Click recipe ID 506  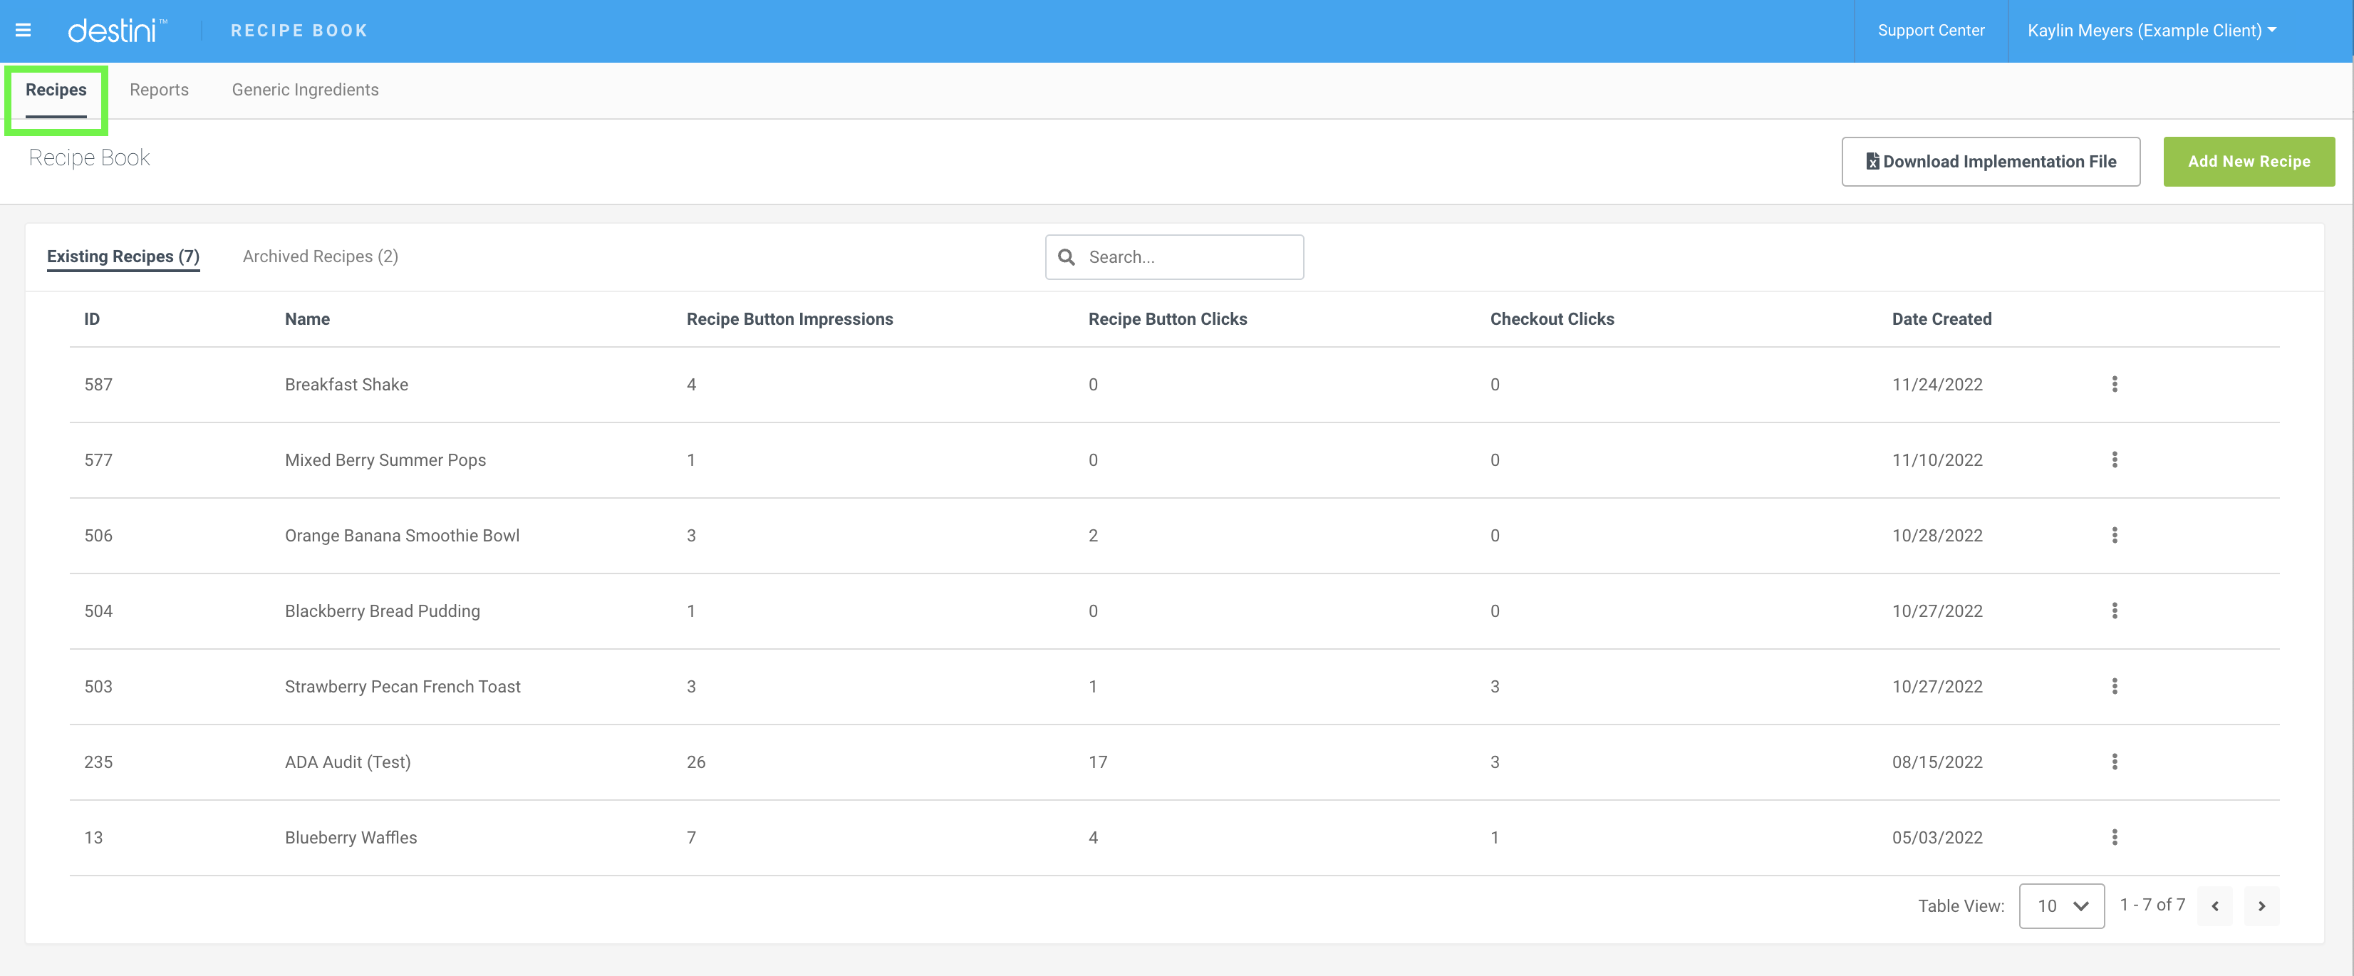[99, 536]
